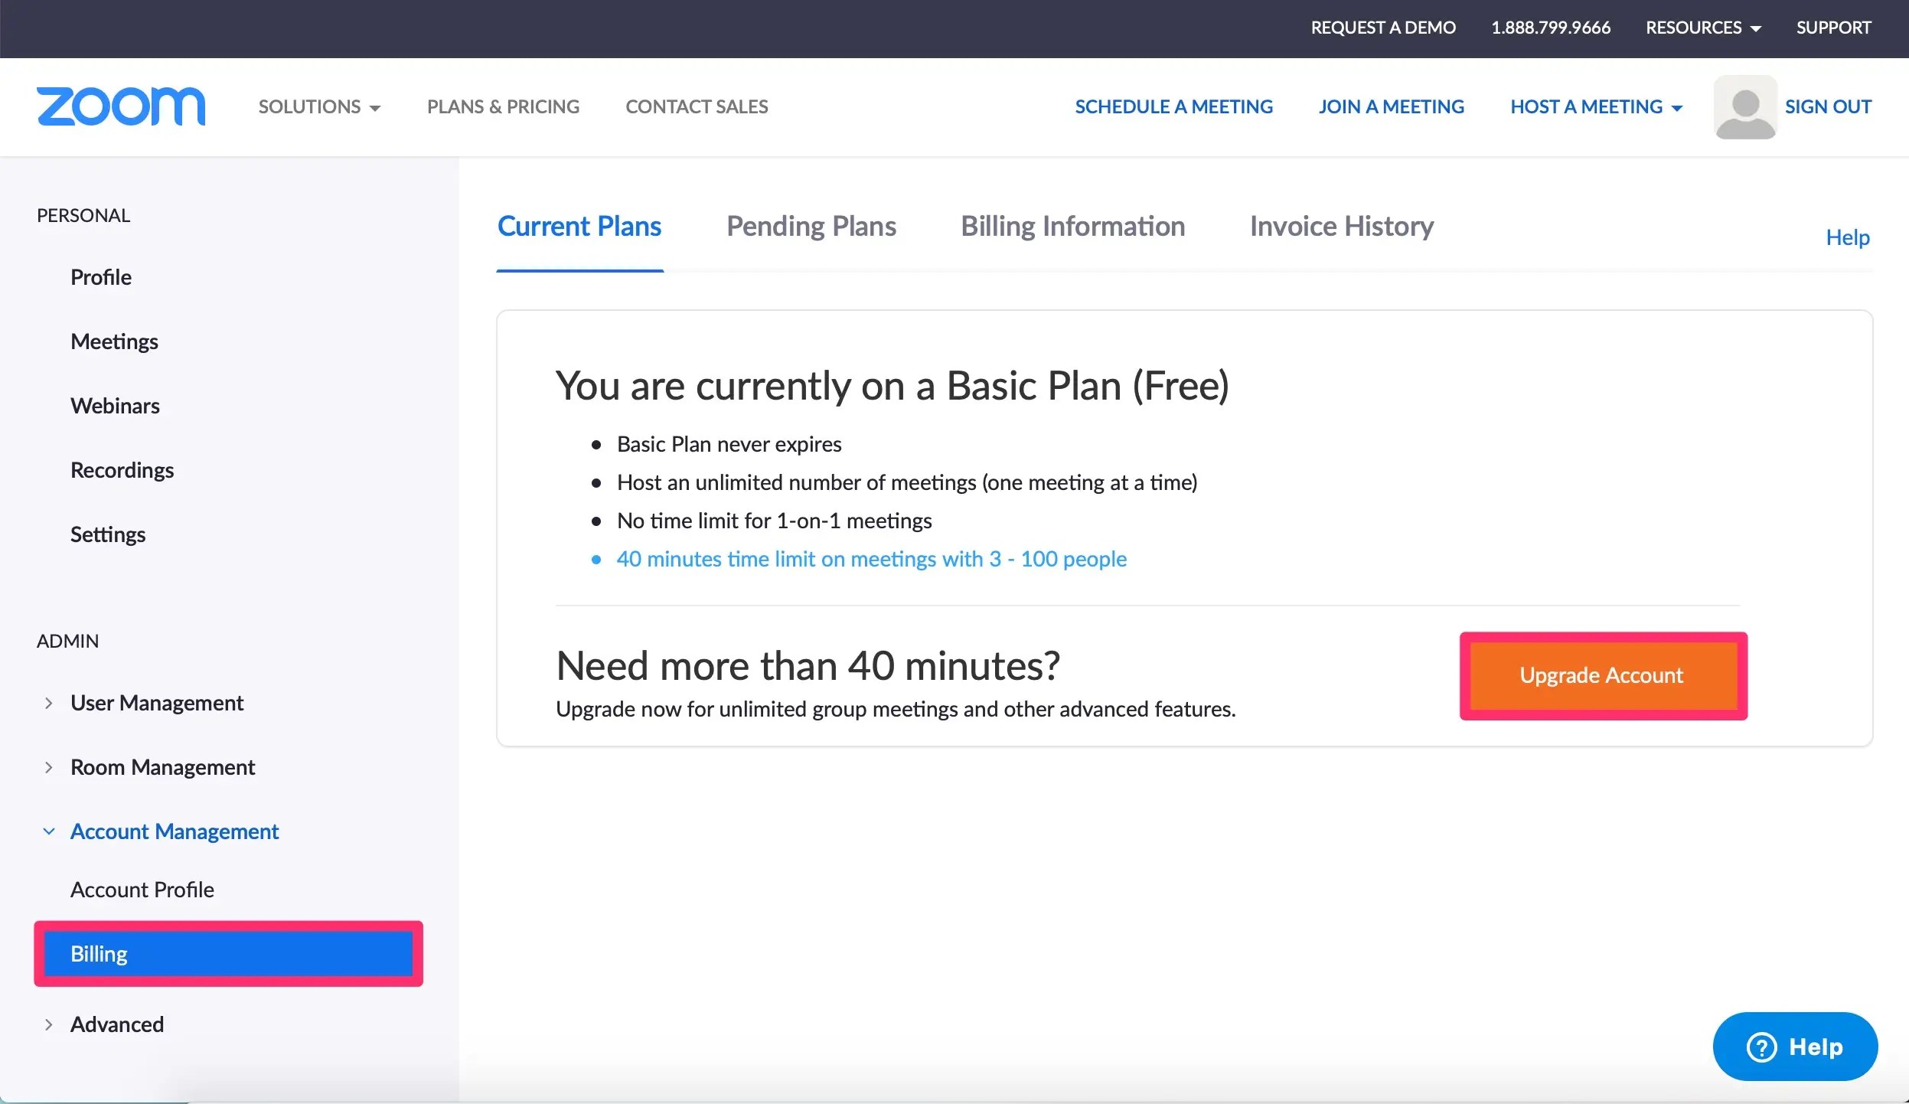
Task: Collapse the Account Management section
Action: tap(174, 831)
